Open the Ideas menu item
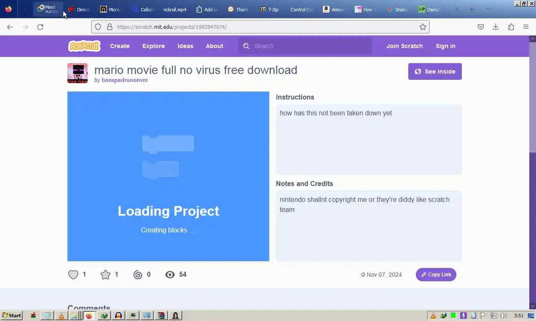536x321 pixels. [x=185, y=46]
